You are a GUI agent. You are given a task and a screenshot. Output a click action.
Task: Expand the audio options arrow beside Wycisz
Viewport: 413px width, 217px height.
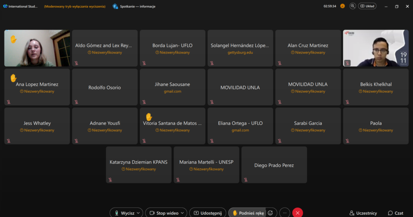(x=139, y=213)
